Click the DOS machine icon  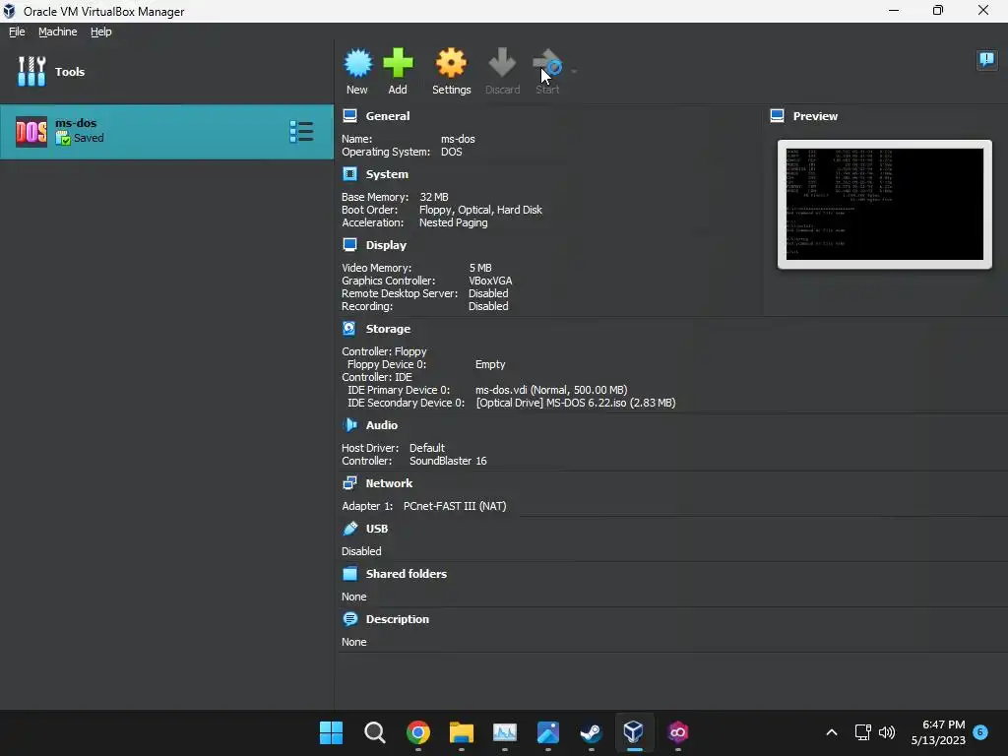31,132
